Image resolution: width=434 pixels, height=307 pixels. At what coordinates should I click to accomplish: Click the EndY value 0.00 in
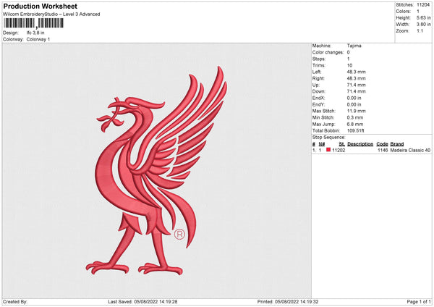click(x=354, y=104)
